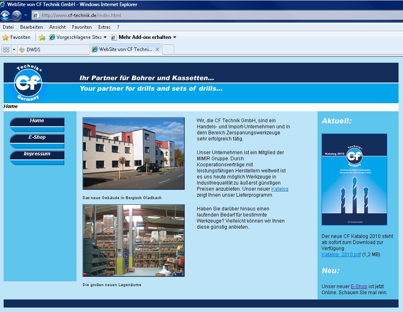Click the add-to-favorites star icon
Viewport: 403px width, 312px height.
pyautogui.click(x=42, y=38)
